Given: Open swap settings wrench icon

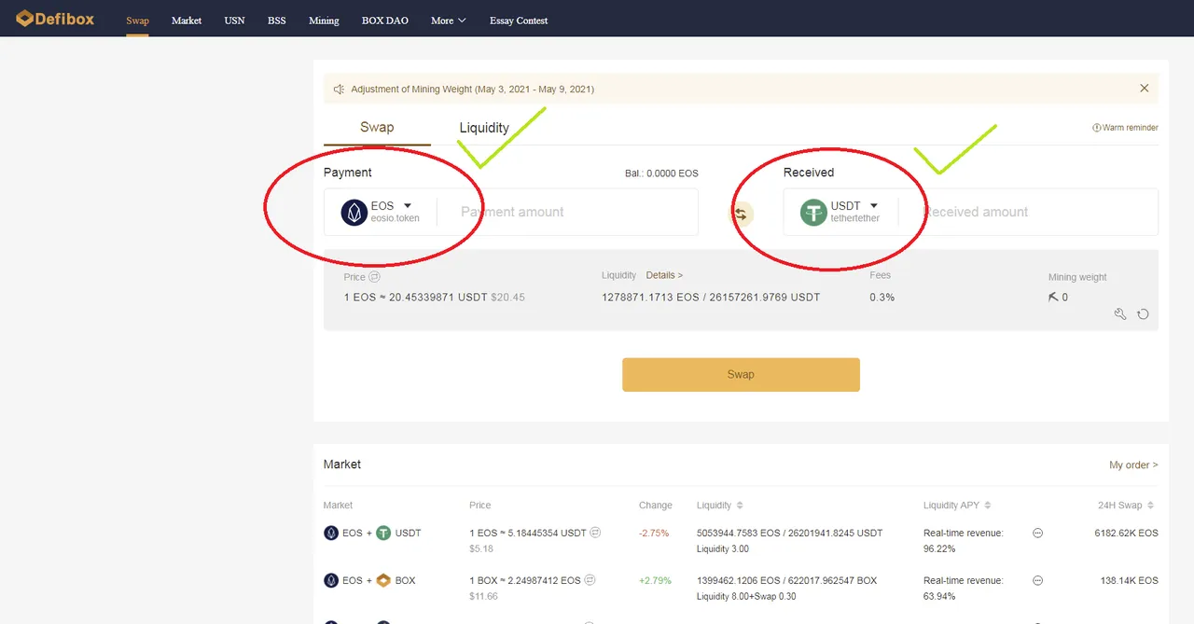Looking at the screenshot, I should 1120,314.
